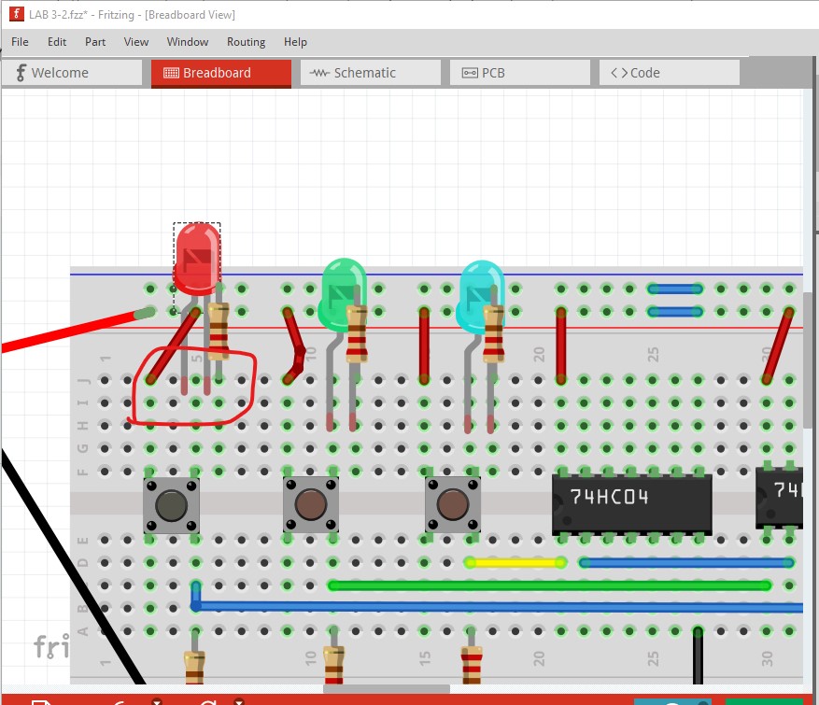819x705 pixels.
Task: Open the File menu
Action: coord(20,42)
